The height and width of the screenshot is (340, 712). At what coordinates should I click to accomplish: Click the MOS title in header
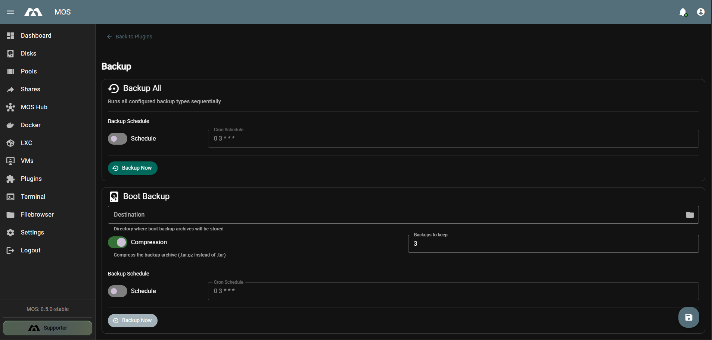pos(62,12)
